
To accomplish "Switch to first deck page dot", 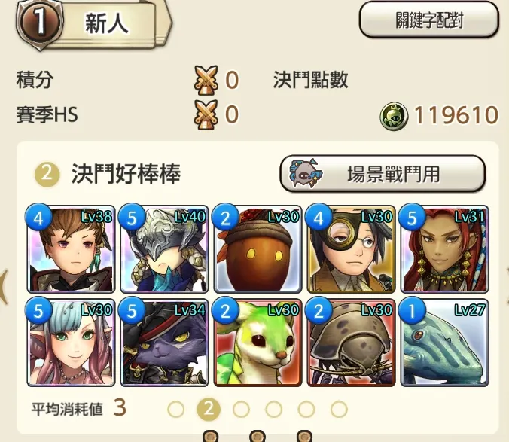I will (176, 409).
